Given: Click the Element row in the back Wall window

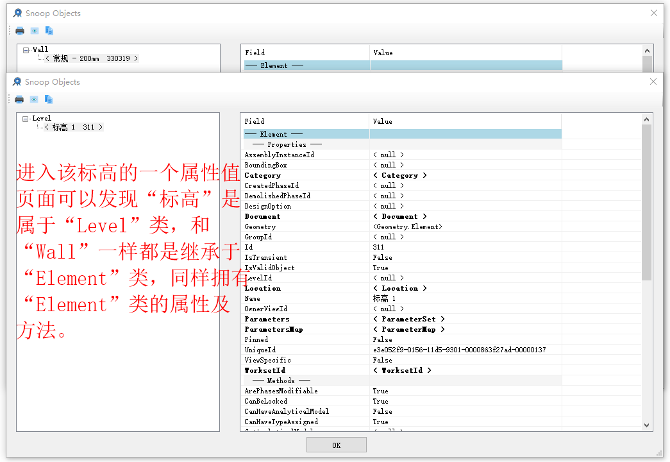Looking at the screenshot, I should [403, 65].
